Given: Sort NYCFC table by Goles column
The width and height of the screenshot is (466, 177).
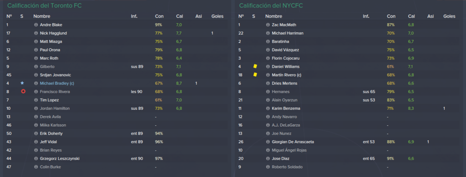Looking at the screenshot, I should [x=449, y=16].
